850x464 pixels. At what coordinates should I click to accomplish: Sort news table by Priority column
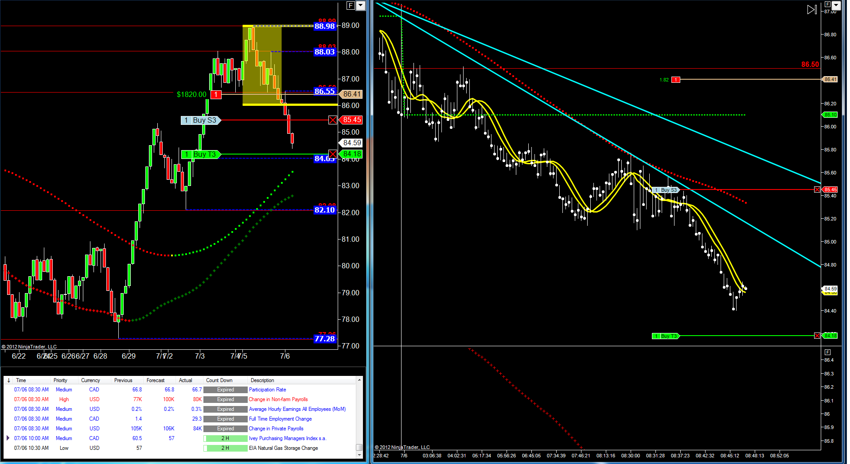pyautogui.click(x=60, y=380)
